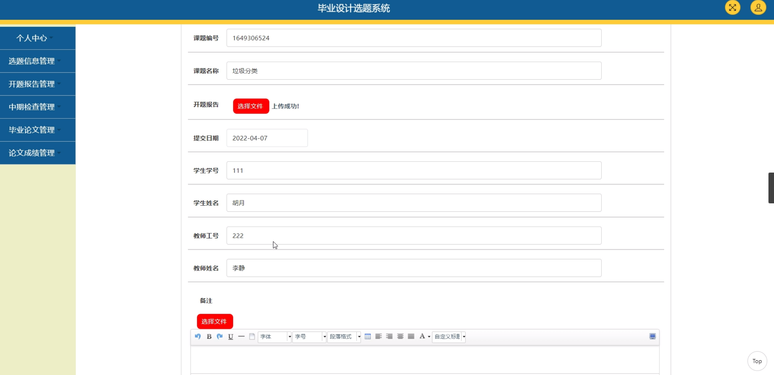Image resolution: width=774 pixels, height=375 pixels.
Task: Click the 课题编号 input field
Action: (x=414, y=38)
